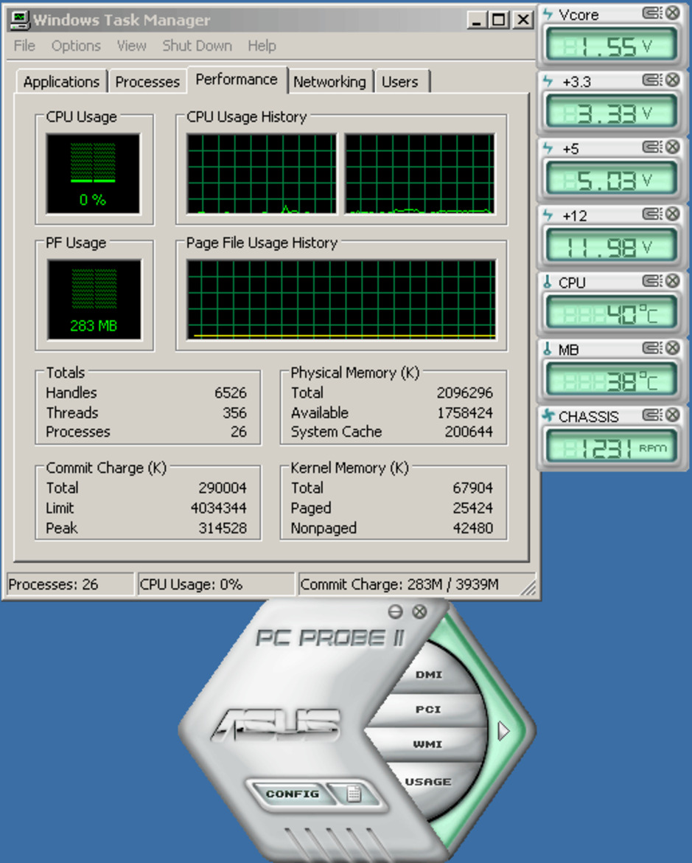Click the Vcore lightning bolt icon
This screenshot has width=692, height=863.
tap(548, 14)
